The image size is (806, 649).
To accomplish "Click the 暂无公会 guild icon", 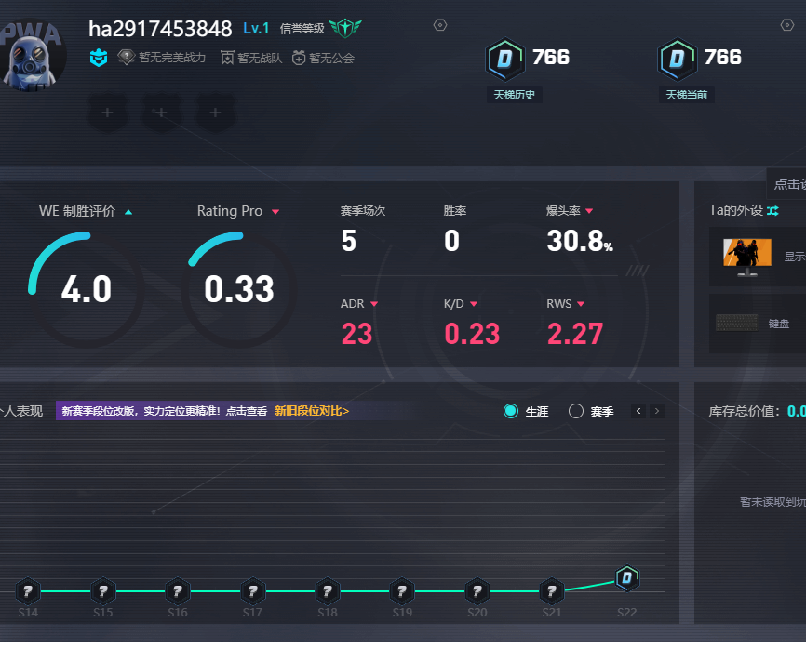I will 299,59.
